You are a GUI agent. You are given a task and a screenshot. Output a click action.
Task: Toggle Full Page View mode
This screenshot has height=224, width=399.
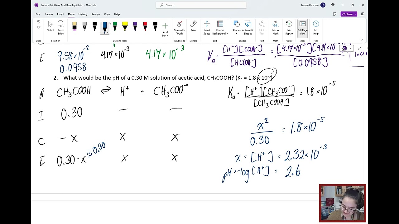(x=302, y=28)
